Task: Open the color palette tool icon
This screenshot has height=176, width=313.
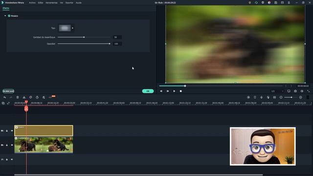Action: click(x=30, y=97)
